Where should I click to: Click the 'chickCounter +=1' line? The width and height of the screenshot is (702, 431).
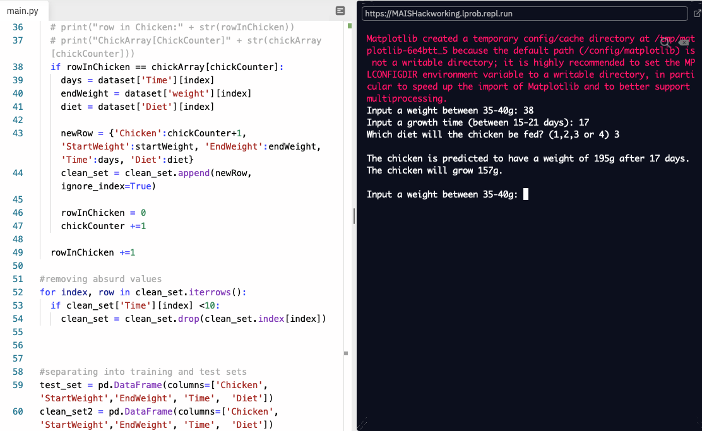(104, 226)
